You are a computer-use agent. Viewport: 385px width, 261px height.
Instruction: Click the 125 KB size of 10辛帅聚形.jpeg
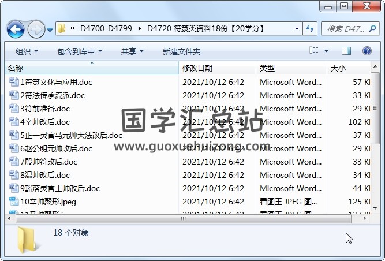pos(359,202)
